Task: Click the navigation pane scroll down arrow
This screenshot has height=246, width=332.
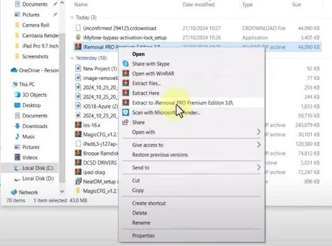Action: click(x=62, y=191)
